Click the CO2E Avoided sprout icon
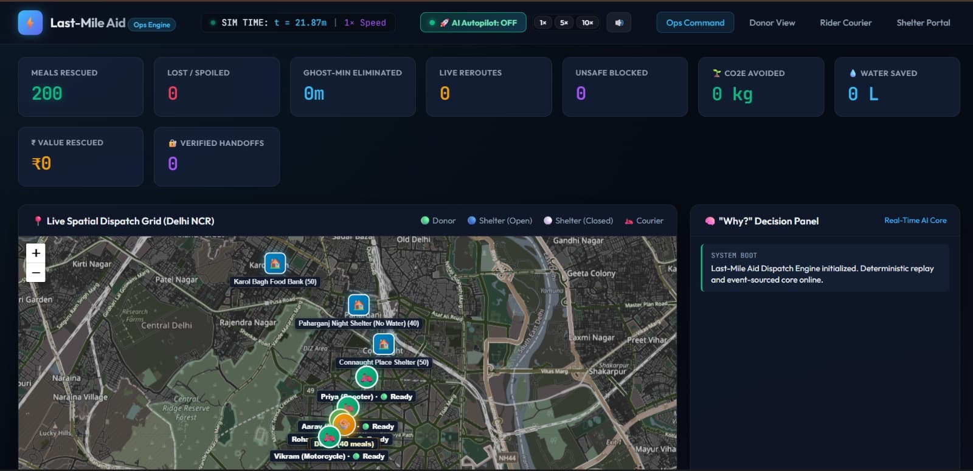The height and width of the screenshot is (471, 973). [x=717, y=73]
